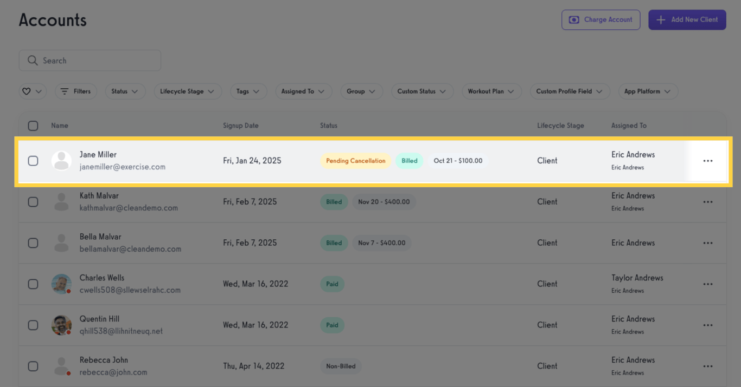Image resolution: width=741 pixels, height=387 pixels.
Task: Click Charles Wells' profile photo avatar
Action: point(61,284)
